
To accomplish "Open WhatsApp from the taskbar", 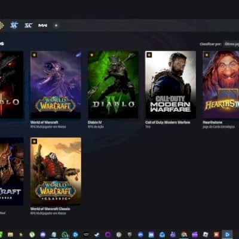I will pyautogui.click(x=65, y=235).
